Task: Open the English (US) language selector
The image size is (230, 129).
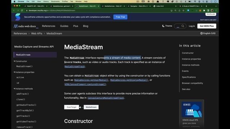Action: pyautogui.click(x=208, y=33)
